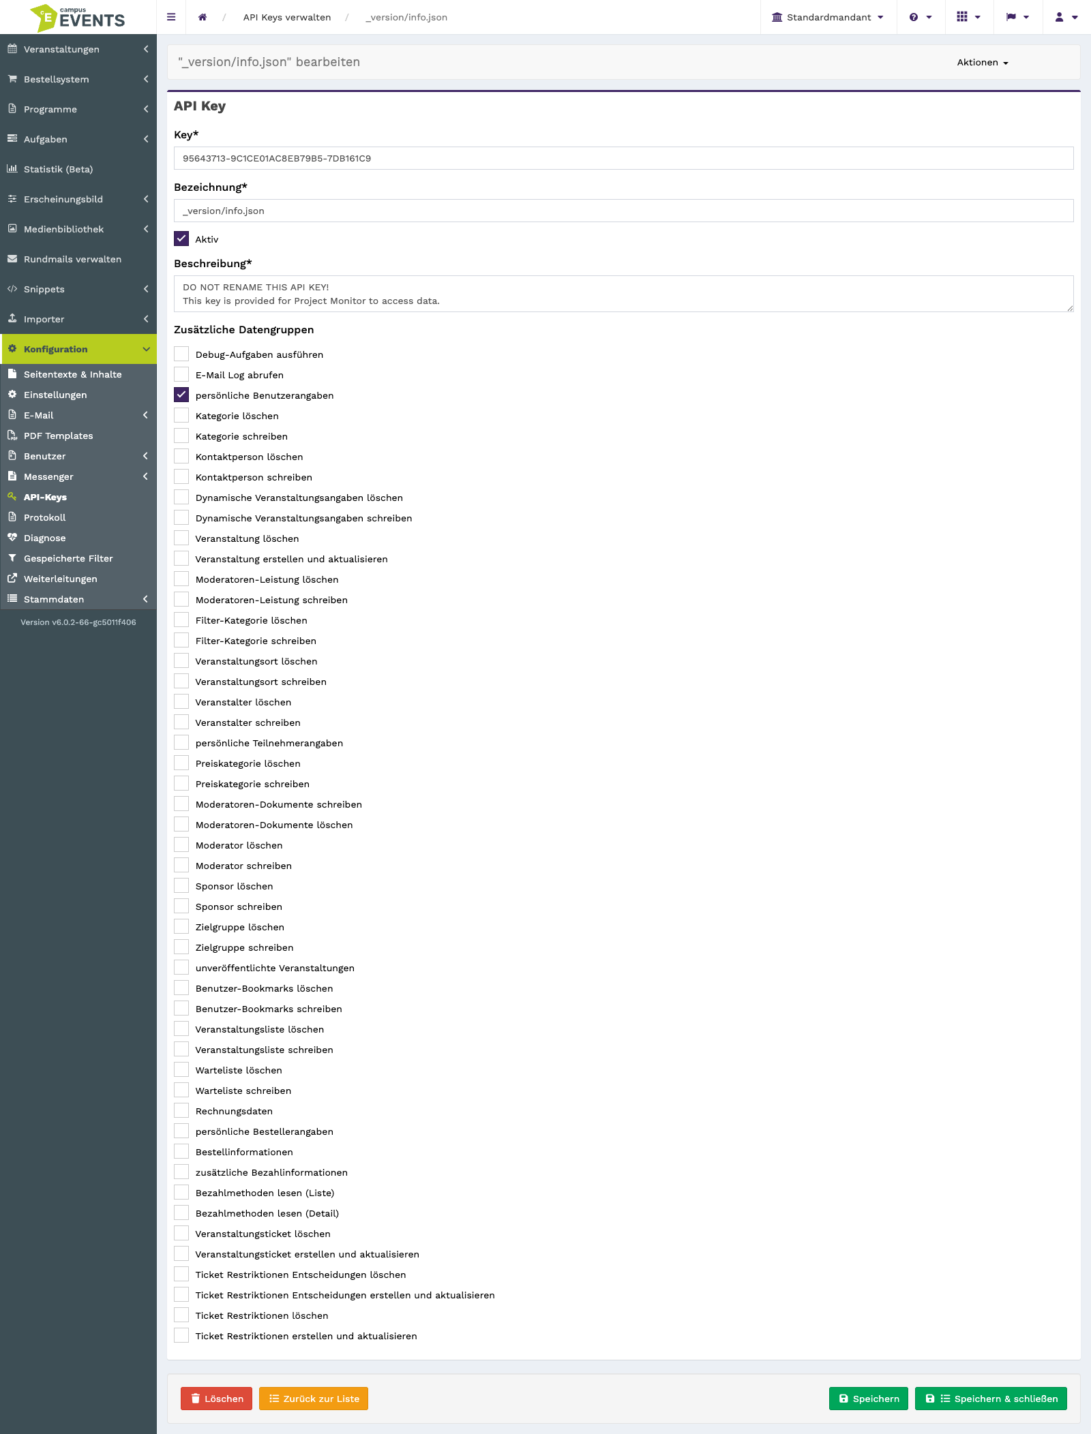1091x1434 pixels.
Task: Click the Weiterleitungen external link icon
Action: click(12, 579)
